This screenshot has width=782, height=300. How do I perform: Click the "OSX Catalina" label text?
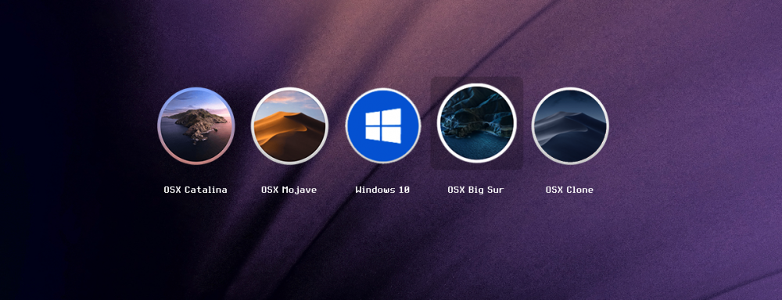point(195,190)
